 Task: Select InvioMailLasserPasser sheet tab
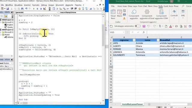coord(132,104)
